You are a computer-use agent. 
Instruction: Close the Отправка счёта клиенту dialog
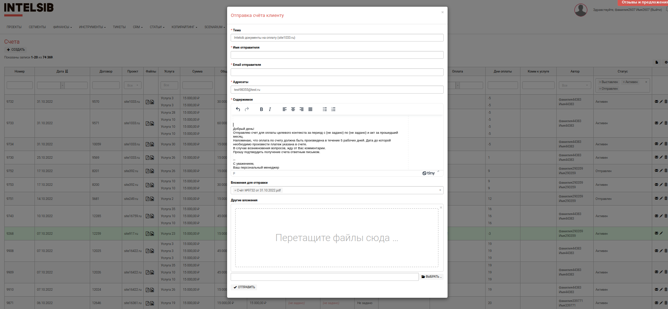(x=442, y=12)
